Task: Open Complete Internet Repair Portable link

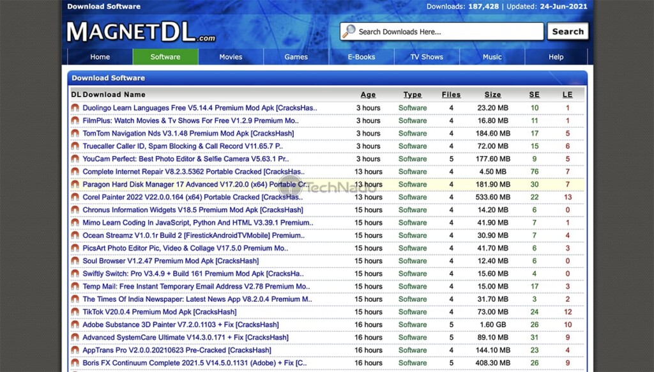Action: point(194,171)
